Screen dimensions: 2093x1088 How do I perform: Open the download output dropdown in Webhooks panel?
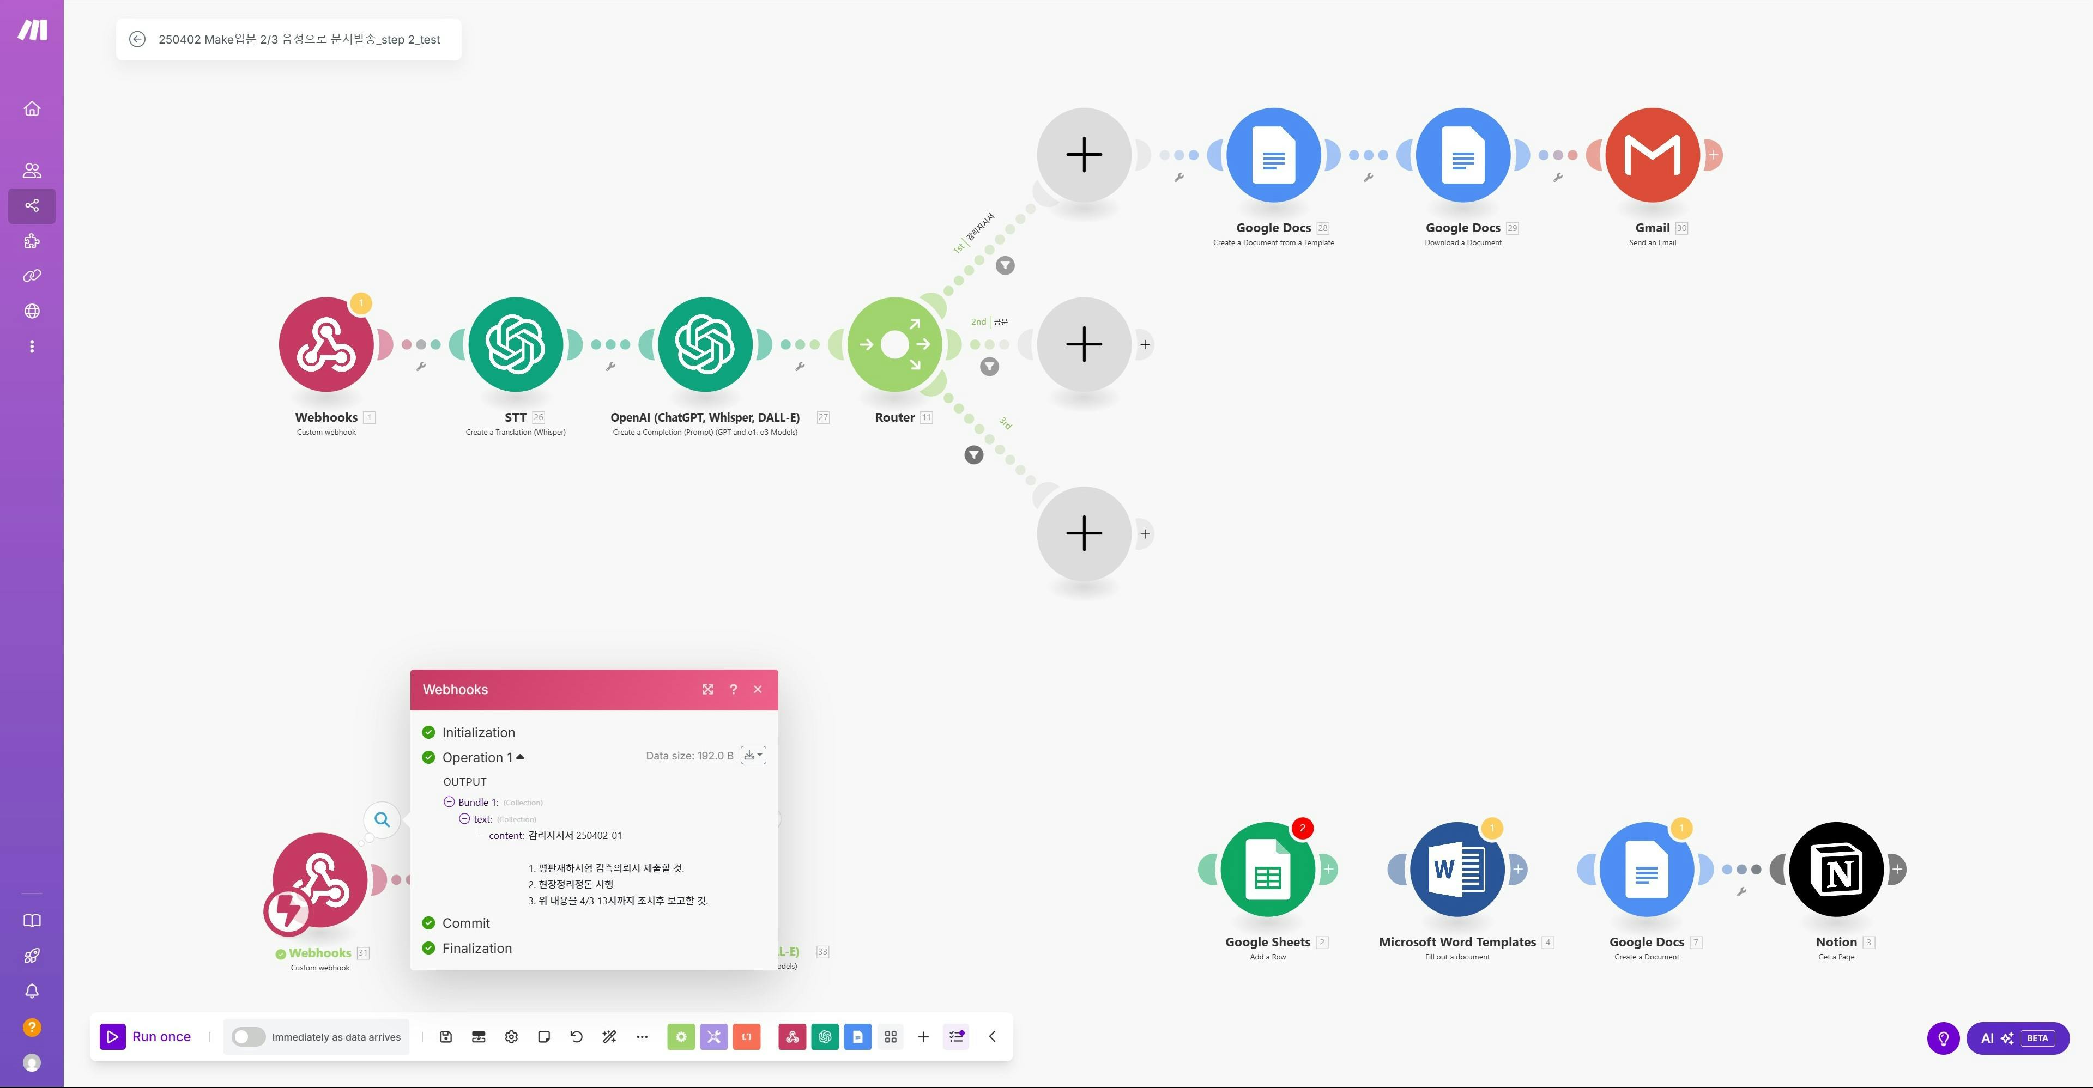pyautogui.click(x=753, y=755)
